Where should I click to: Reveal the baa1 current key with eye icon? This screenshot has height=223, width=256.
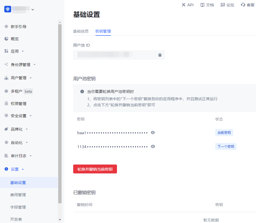[153, 133]
